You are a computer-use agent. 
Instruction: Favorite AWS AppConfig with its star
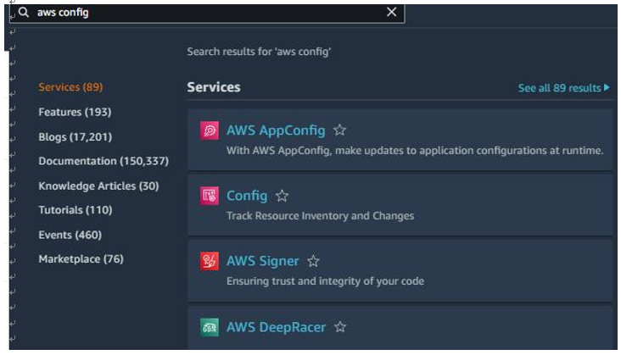pyautogui.click(x=339, y=130)
